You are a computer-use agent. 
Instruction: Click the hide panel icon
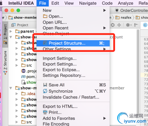pyautogui.click(x=136, y=25)
